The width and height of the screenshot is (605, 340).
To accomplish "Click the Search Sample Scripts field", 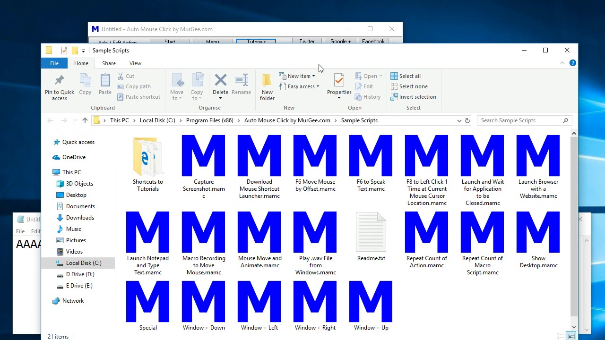I will point(524,120).
